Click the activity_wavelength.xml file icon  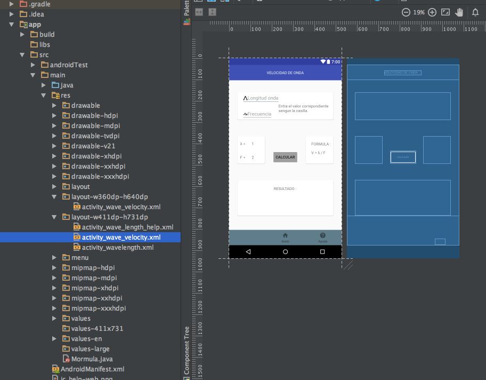77,247
